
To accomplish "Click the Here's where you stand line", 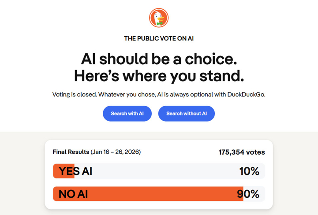I will point(159,76).
